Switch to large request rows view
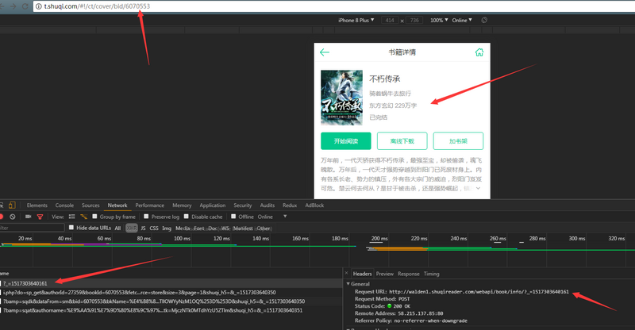 coord(72,217)
